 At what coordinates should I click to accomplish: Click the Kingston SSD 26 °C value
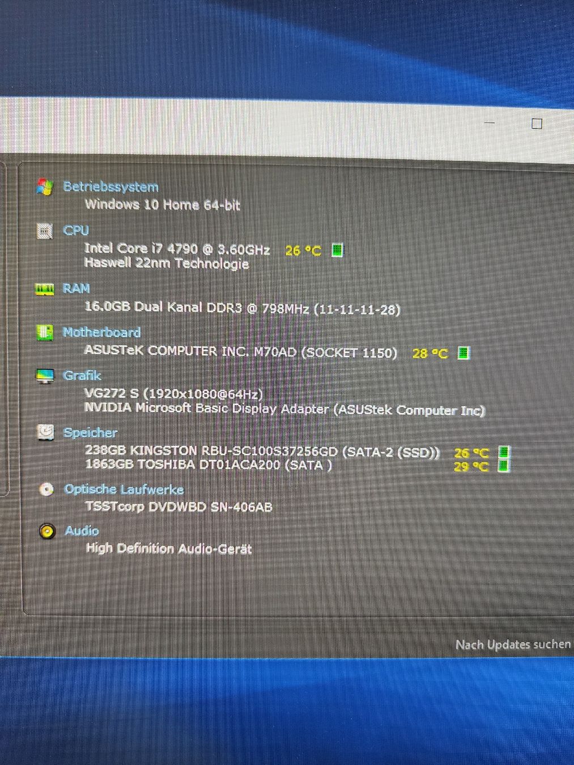click(471, 453)
